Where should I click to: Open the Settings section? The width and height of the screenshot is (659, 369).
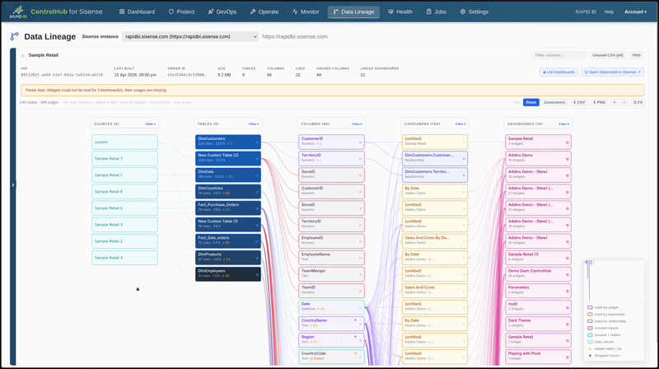tap(474, 12)
